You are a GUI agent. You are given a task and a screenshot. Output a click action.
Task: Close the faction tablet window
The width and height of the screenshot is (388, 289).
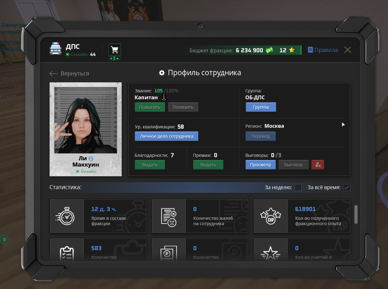pyautogui.click(x=348, y=50)
